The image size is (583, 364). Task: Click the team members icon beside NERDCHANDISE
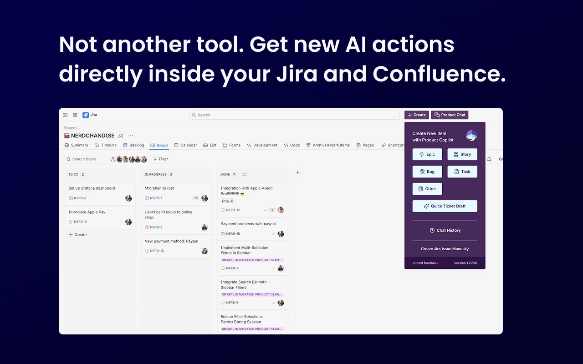[x=120, y=136]
